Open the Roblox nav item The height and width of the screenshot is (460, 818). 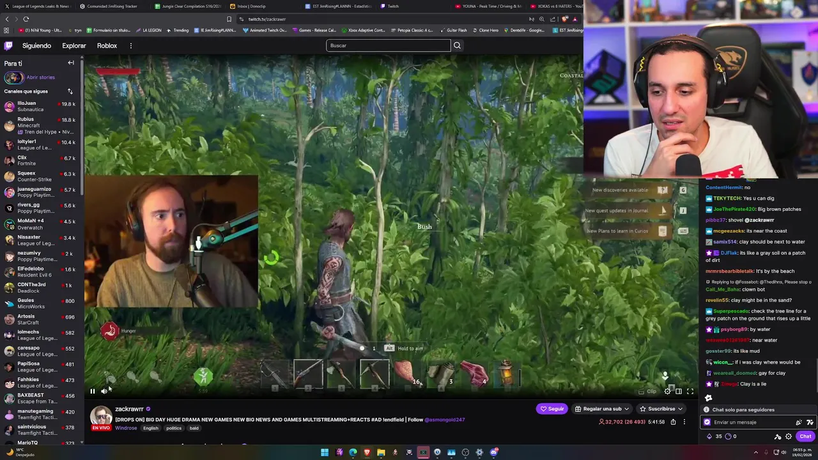[107, 46]
